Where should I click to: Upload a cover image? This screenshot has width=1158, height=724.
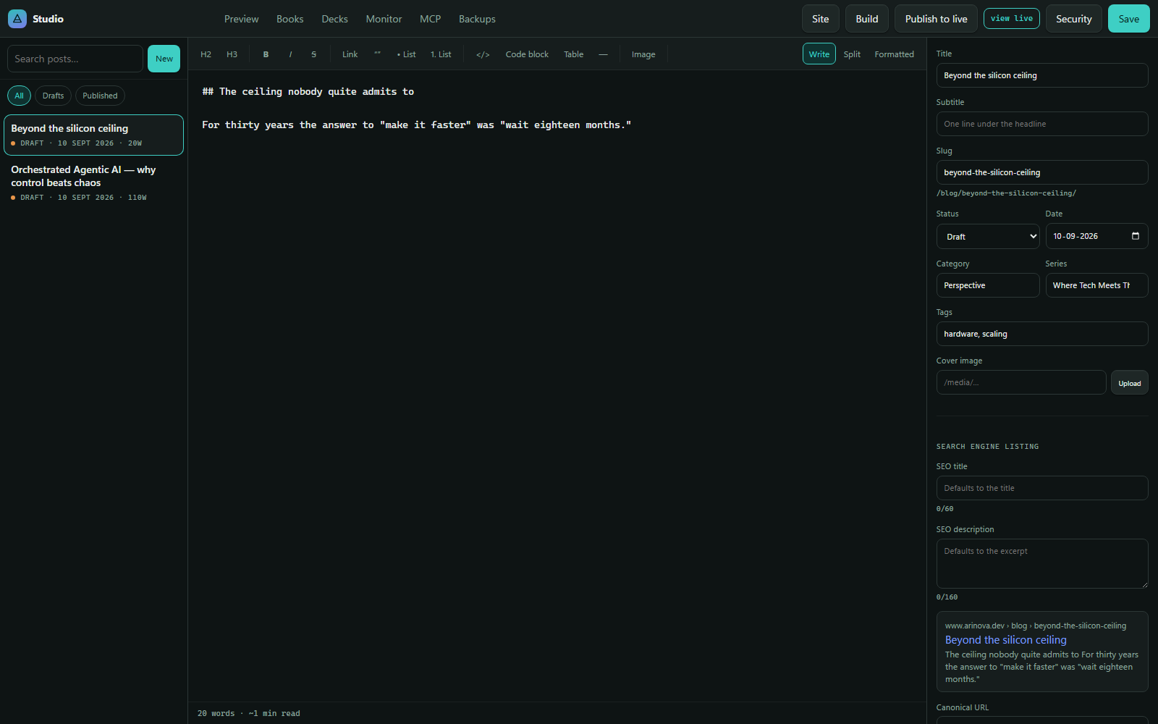pyautogui.click(x=1130, y=383)
